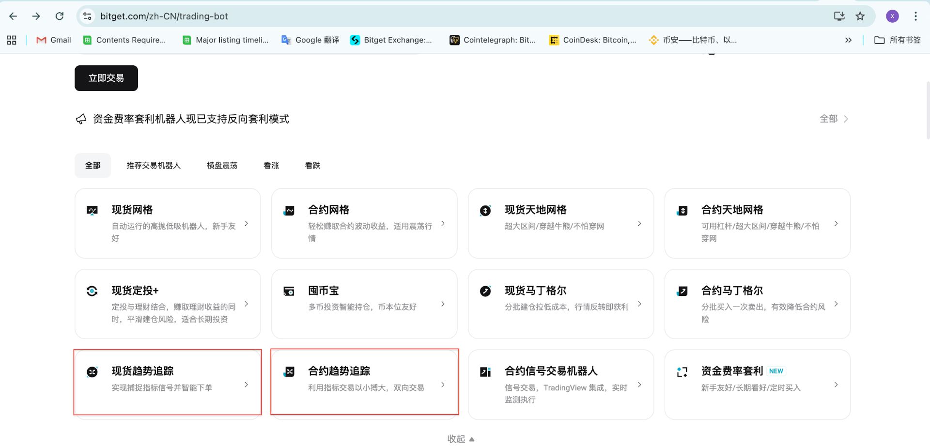Collapse the bot list via 收起
Screen dimensions: 930x448
coord(460,439)
